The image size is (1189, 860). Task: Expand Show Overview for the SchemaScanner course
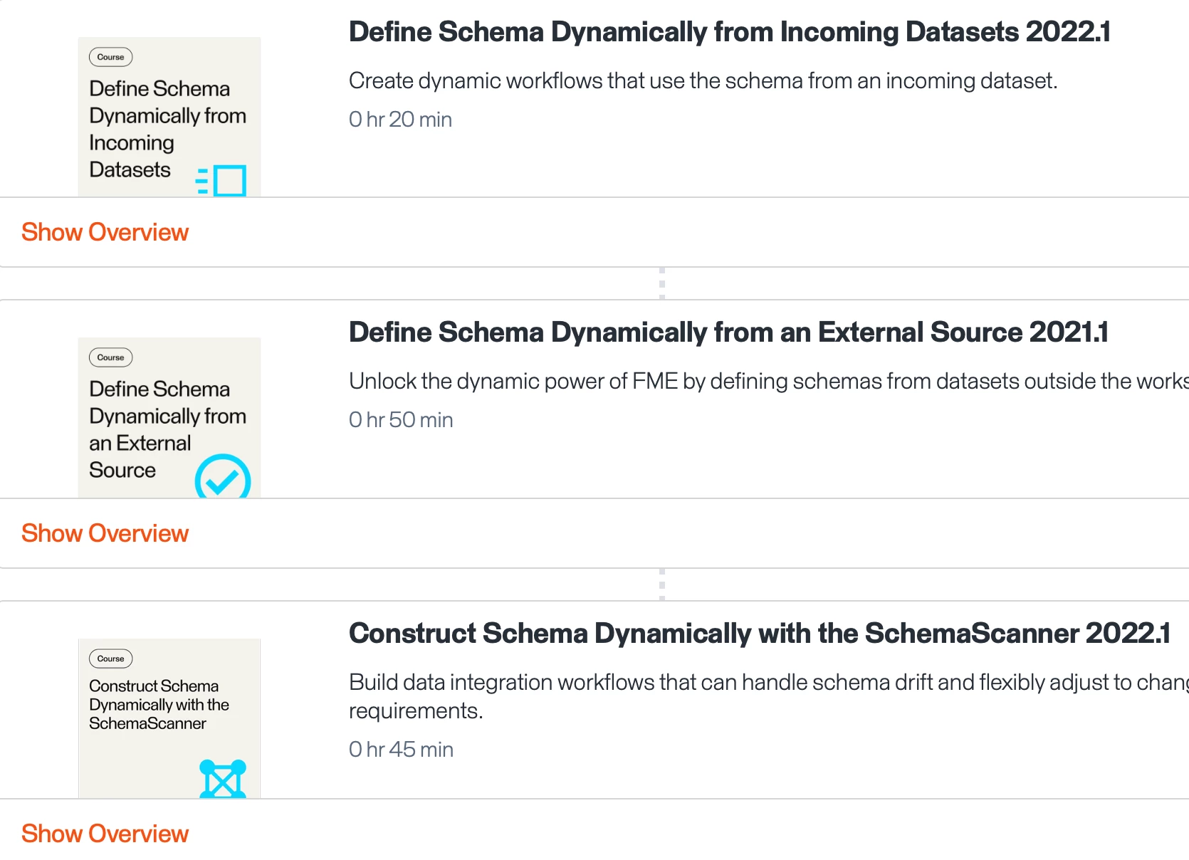105,834
